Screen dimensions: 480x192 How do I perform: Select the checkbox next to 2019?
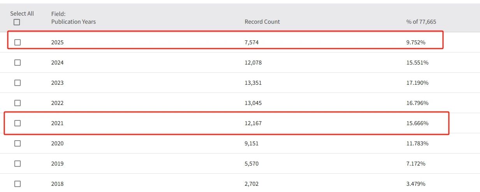(18, 164)
